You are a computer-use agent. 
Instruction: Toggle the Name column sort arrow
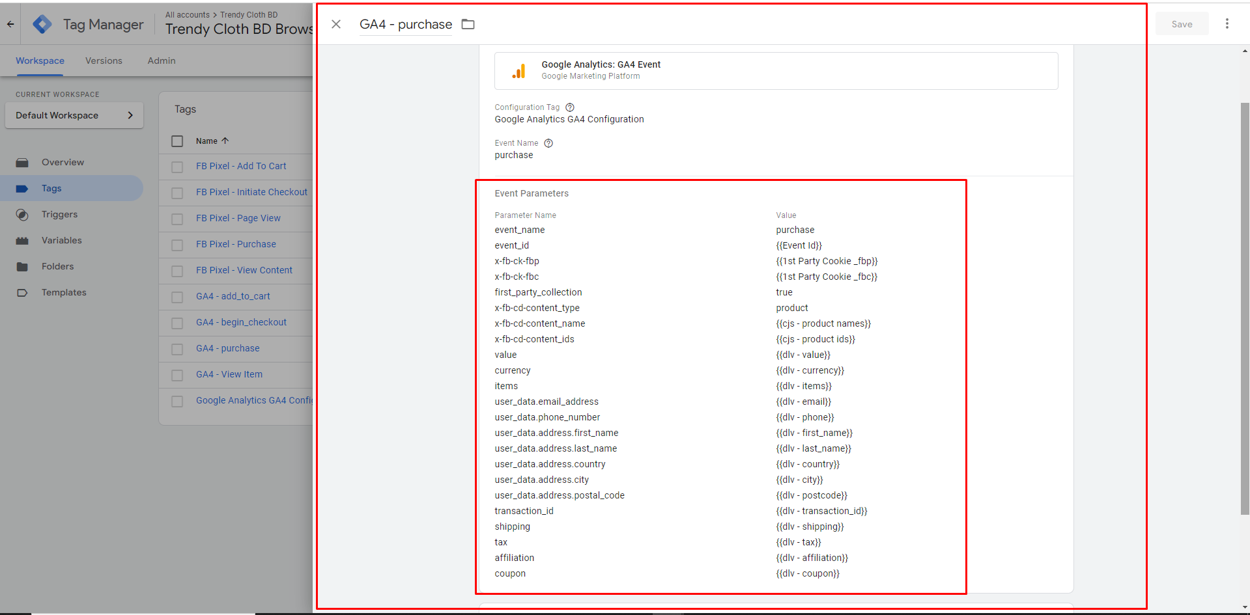225,141
